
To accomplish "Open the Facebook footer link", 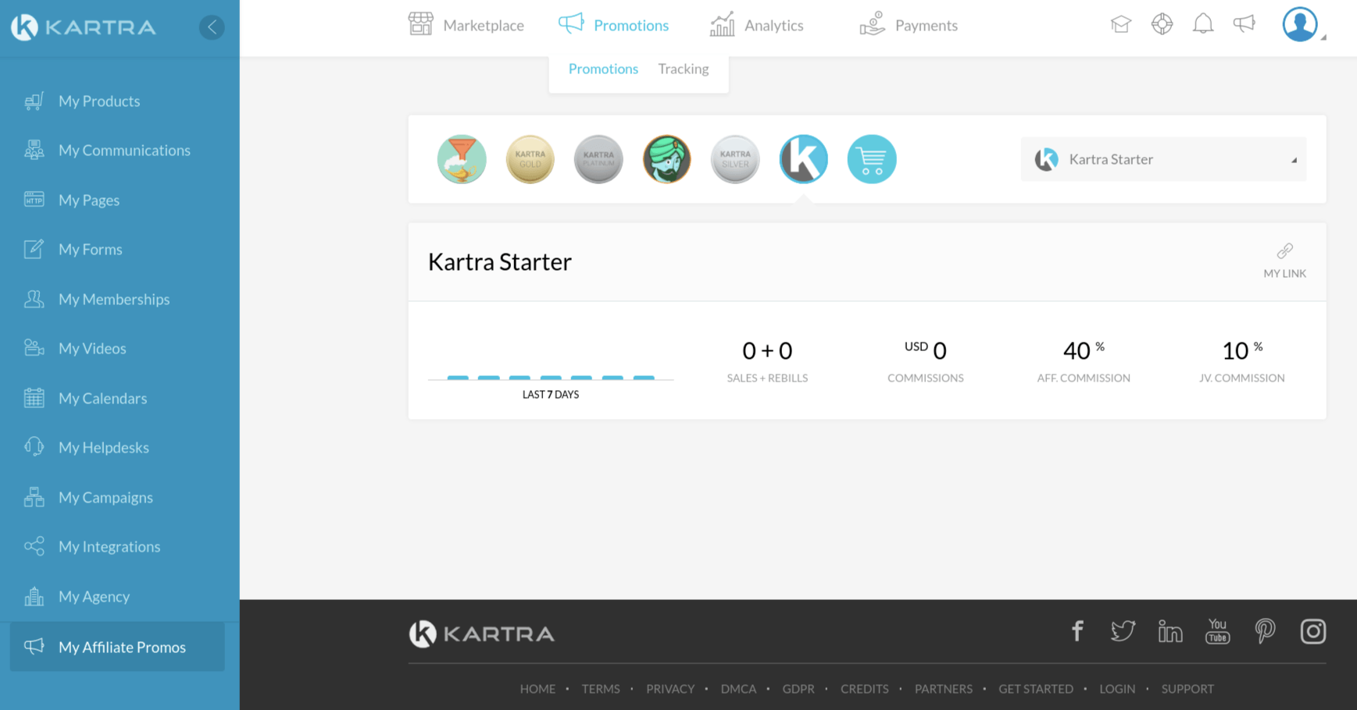I will click(1077, 630).
